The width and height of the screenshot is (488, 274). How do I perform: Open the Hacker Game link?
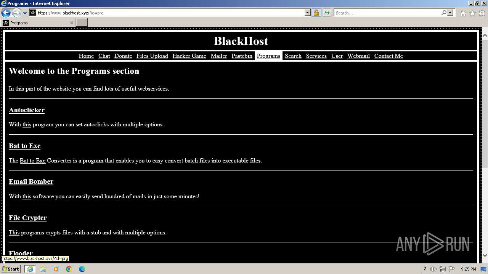(x=189, y=56)
